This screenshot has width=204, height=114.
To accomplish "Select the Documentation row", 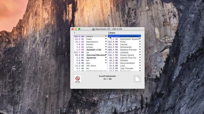I will [124, 63].
